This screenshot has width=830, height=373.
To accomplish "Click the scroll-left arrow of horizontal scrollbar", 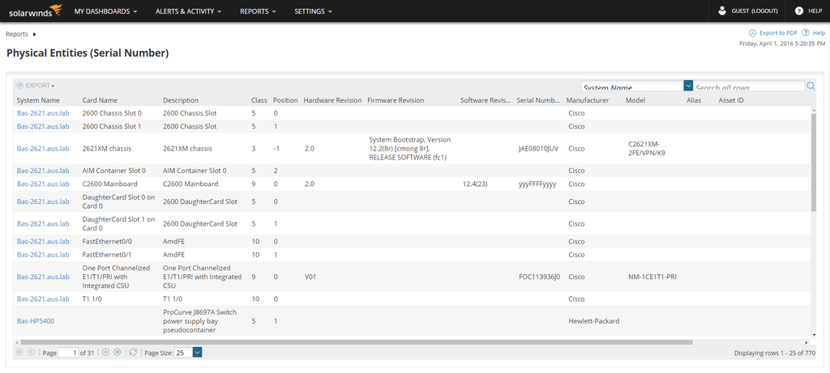I will point(16,342).
